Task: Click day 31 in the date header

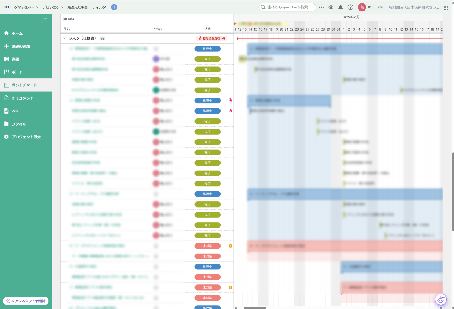Action: click(338, 29)
